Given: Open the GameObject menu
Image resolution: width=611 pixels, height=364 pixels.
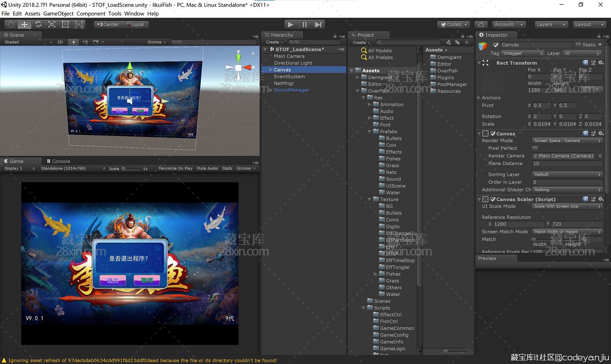Looking at the screenshot, I should tap(58, 13).
